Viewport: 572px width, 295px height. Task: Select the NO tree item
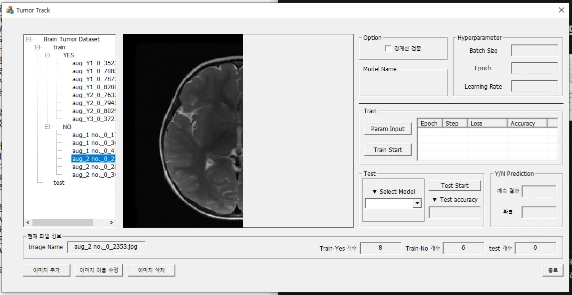coord(67,127)
